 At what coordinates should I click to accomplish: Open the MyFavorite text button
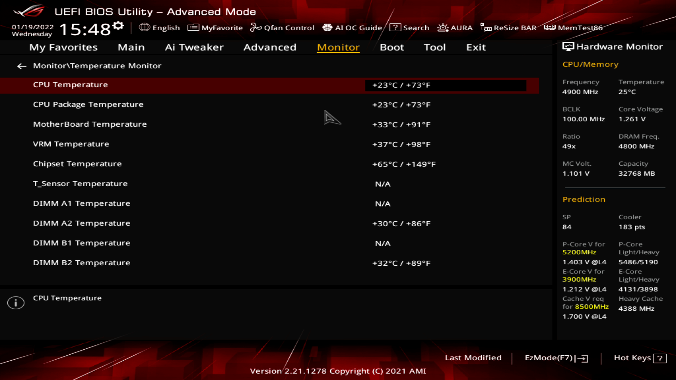(x=222, y=27)
